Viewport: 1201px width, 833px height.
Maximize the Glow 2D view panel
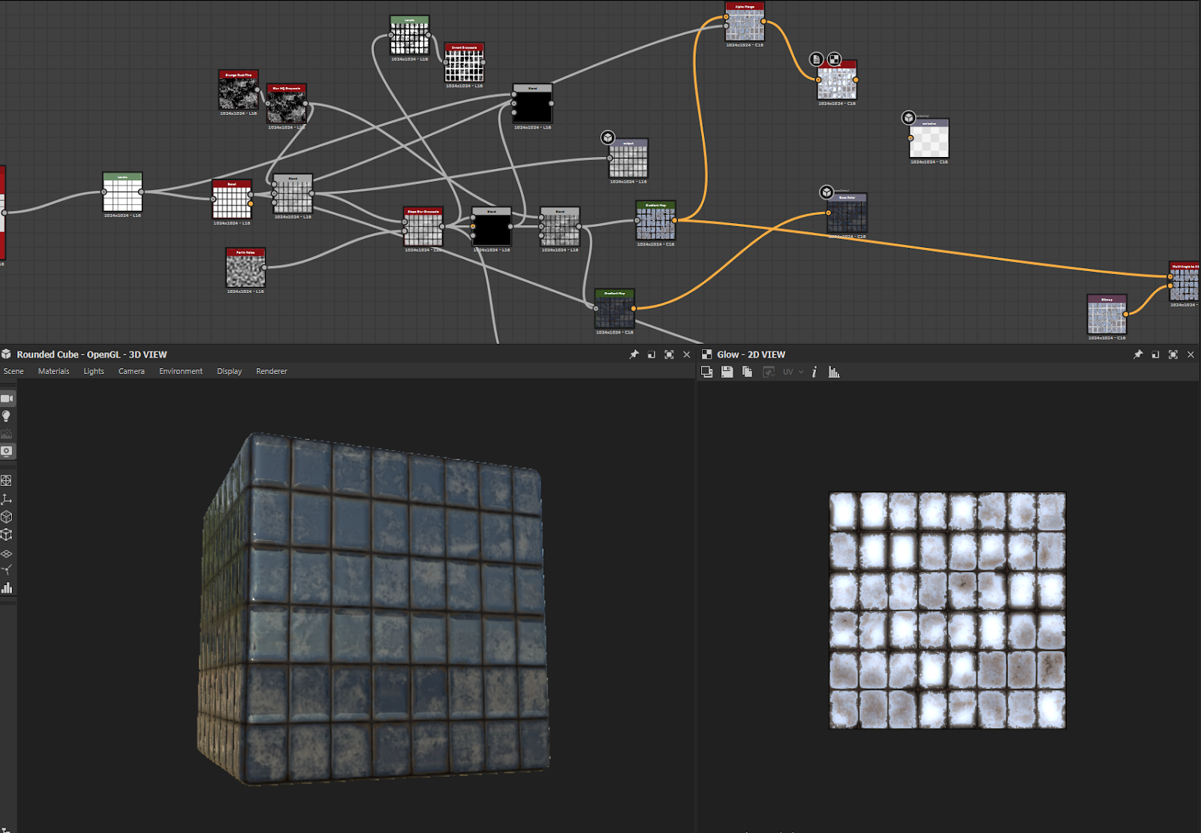[1173, 355]
